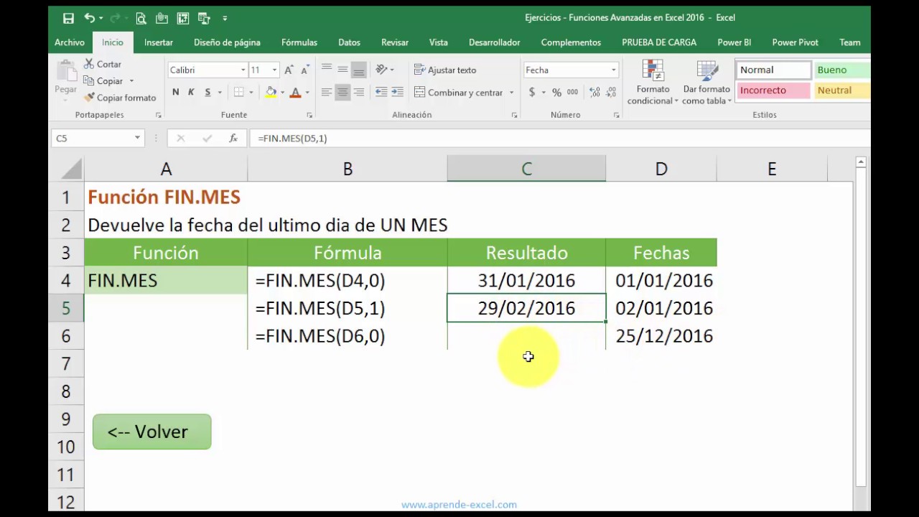Save the workbook with the floppy-disk icon

[68, 18]
